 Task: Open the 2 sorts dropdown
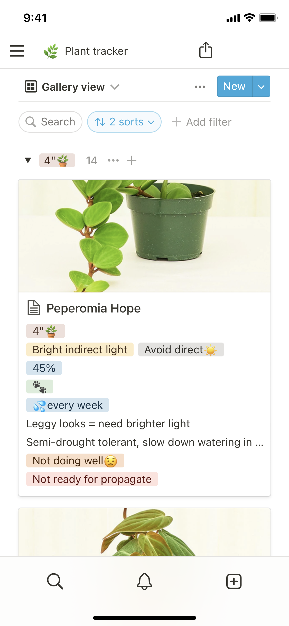[124, 122]
